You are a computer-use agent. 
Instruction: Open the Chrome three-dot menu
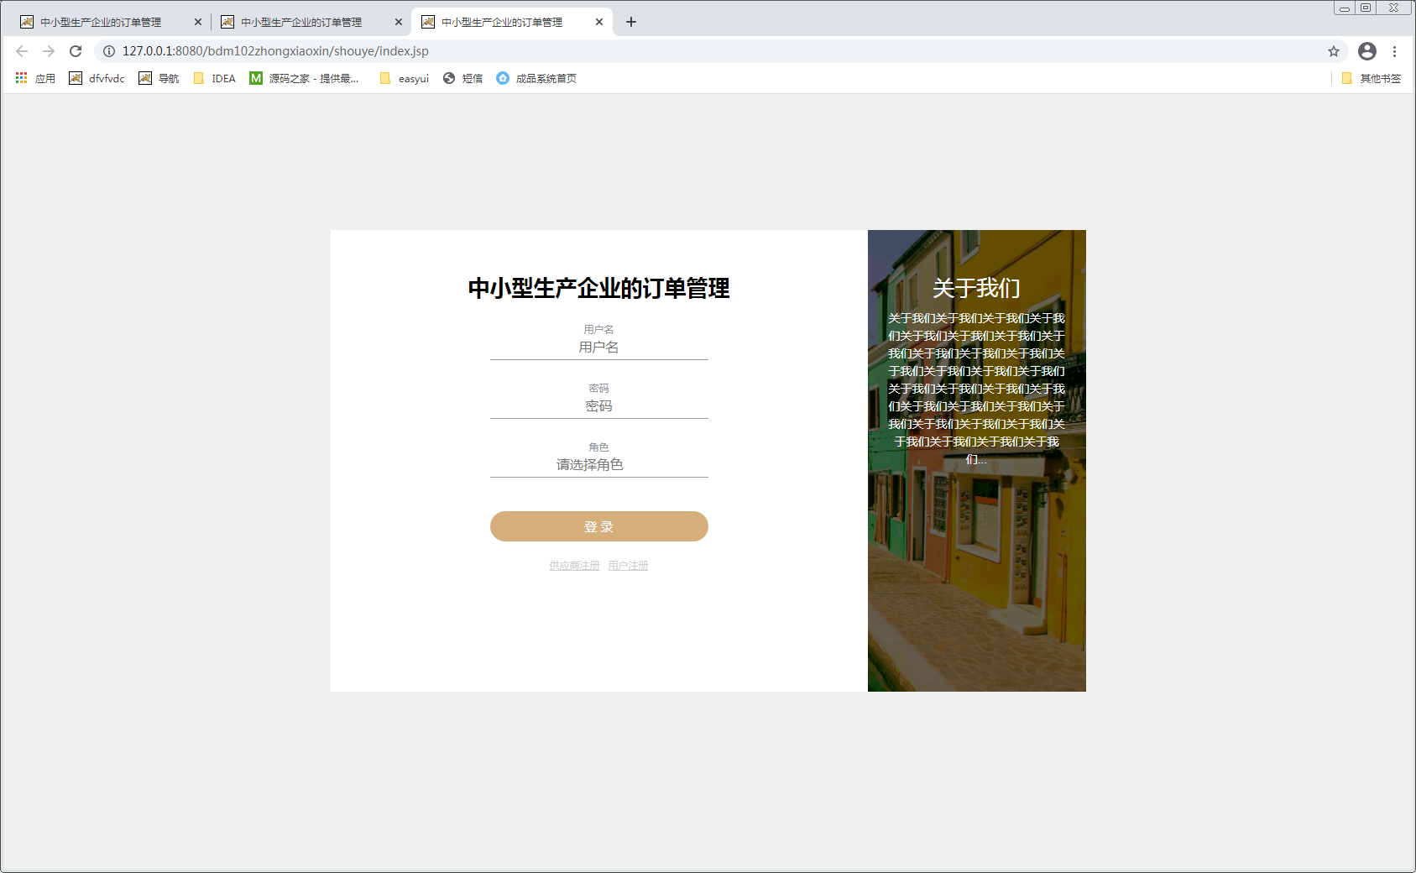[x=1394, y=51]
